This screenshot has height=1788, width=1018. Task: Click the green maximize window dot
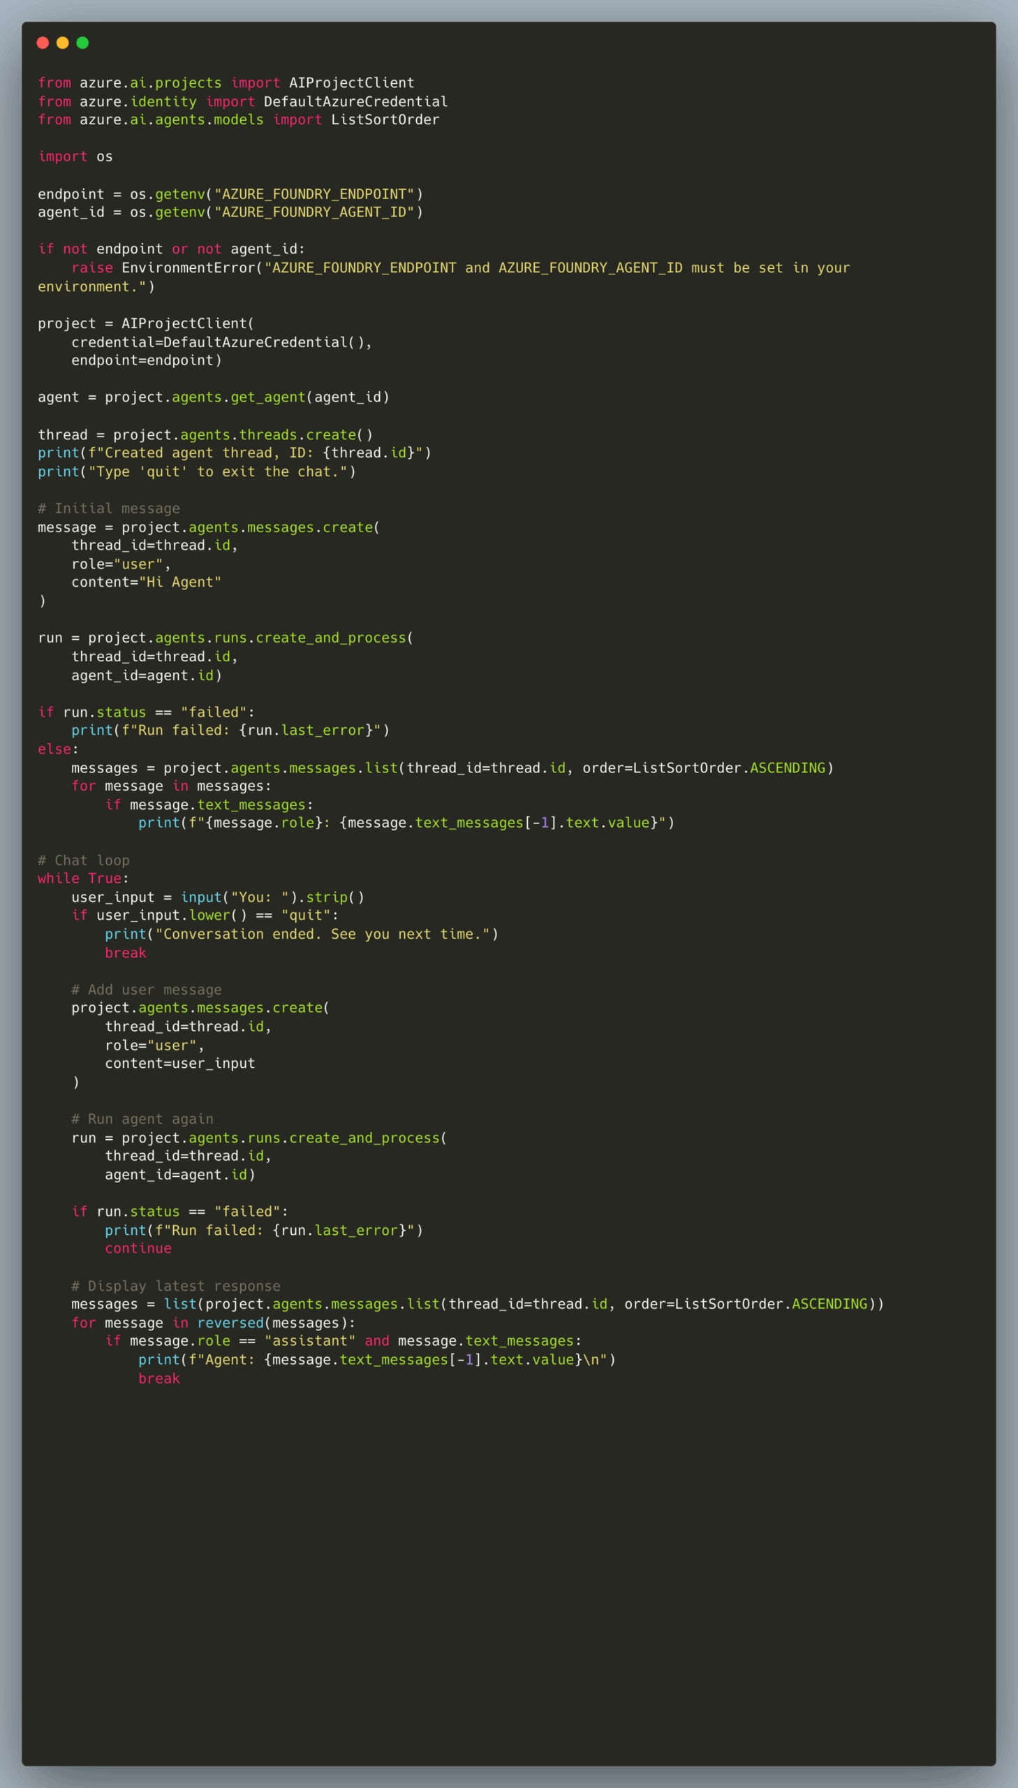[82, 43]
